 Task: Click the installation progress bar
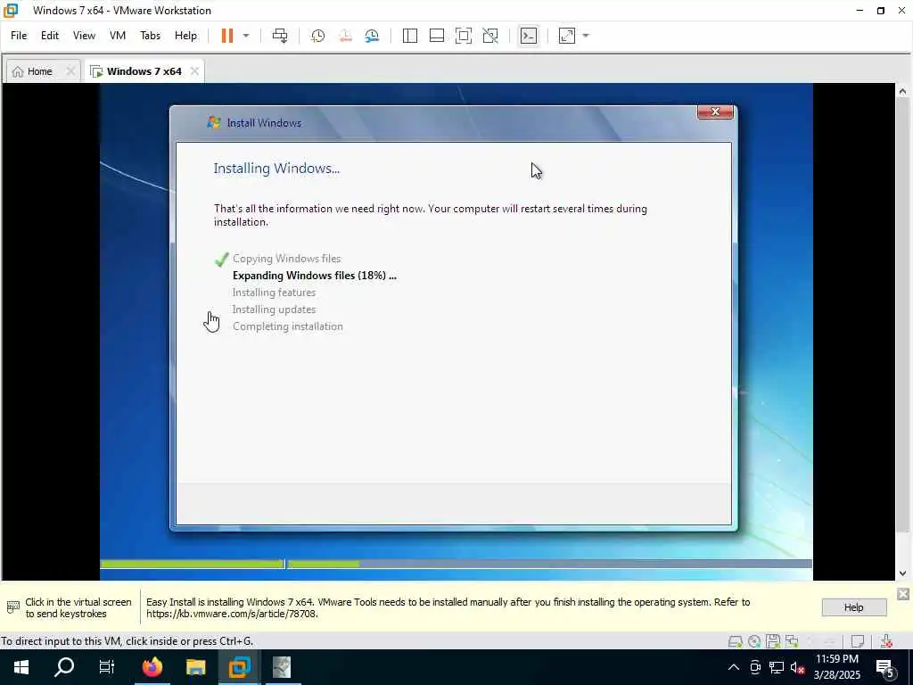tap(456, 564)
